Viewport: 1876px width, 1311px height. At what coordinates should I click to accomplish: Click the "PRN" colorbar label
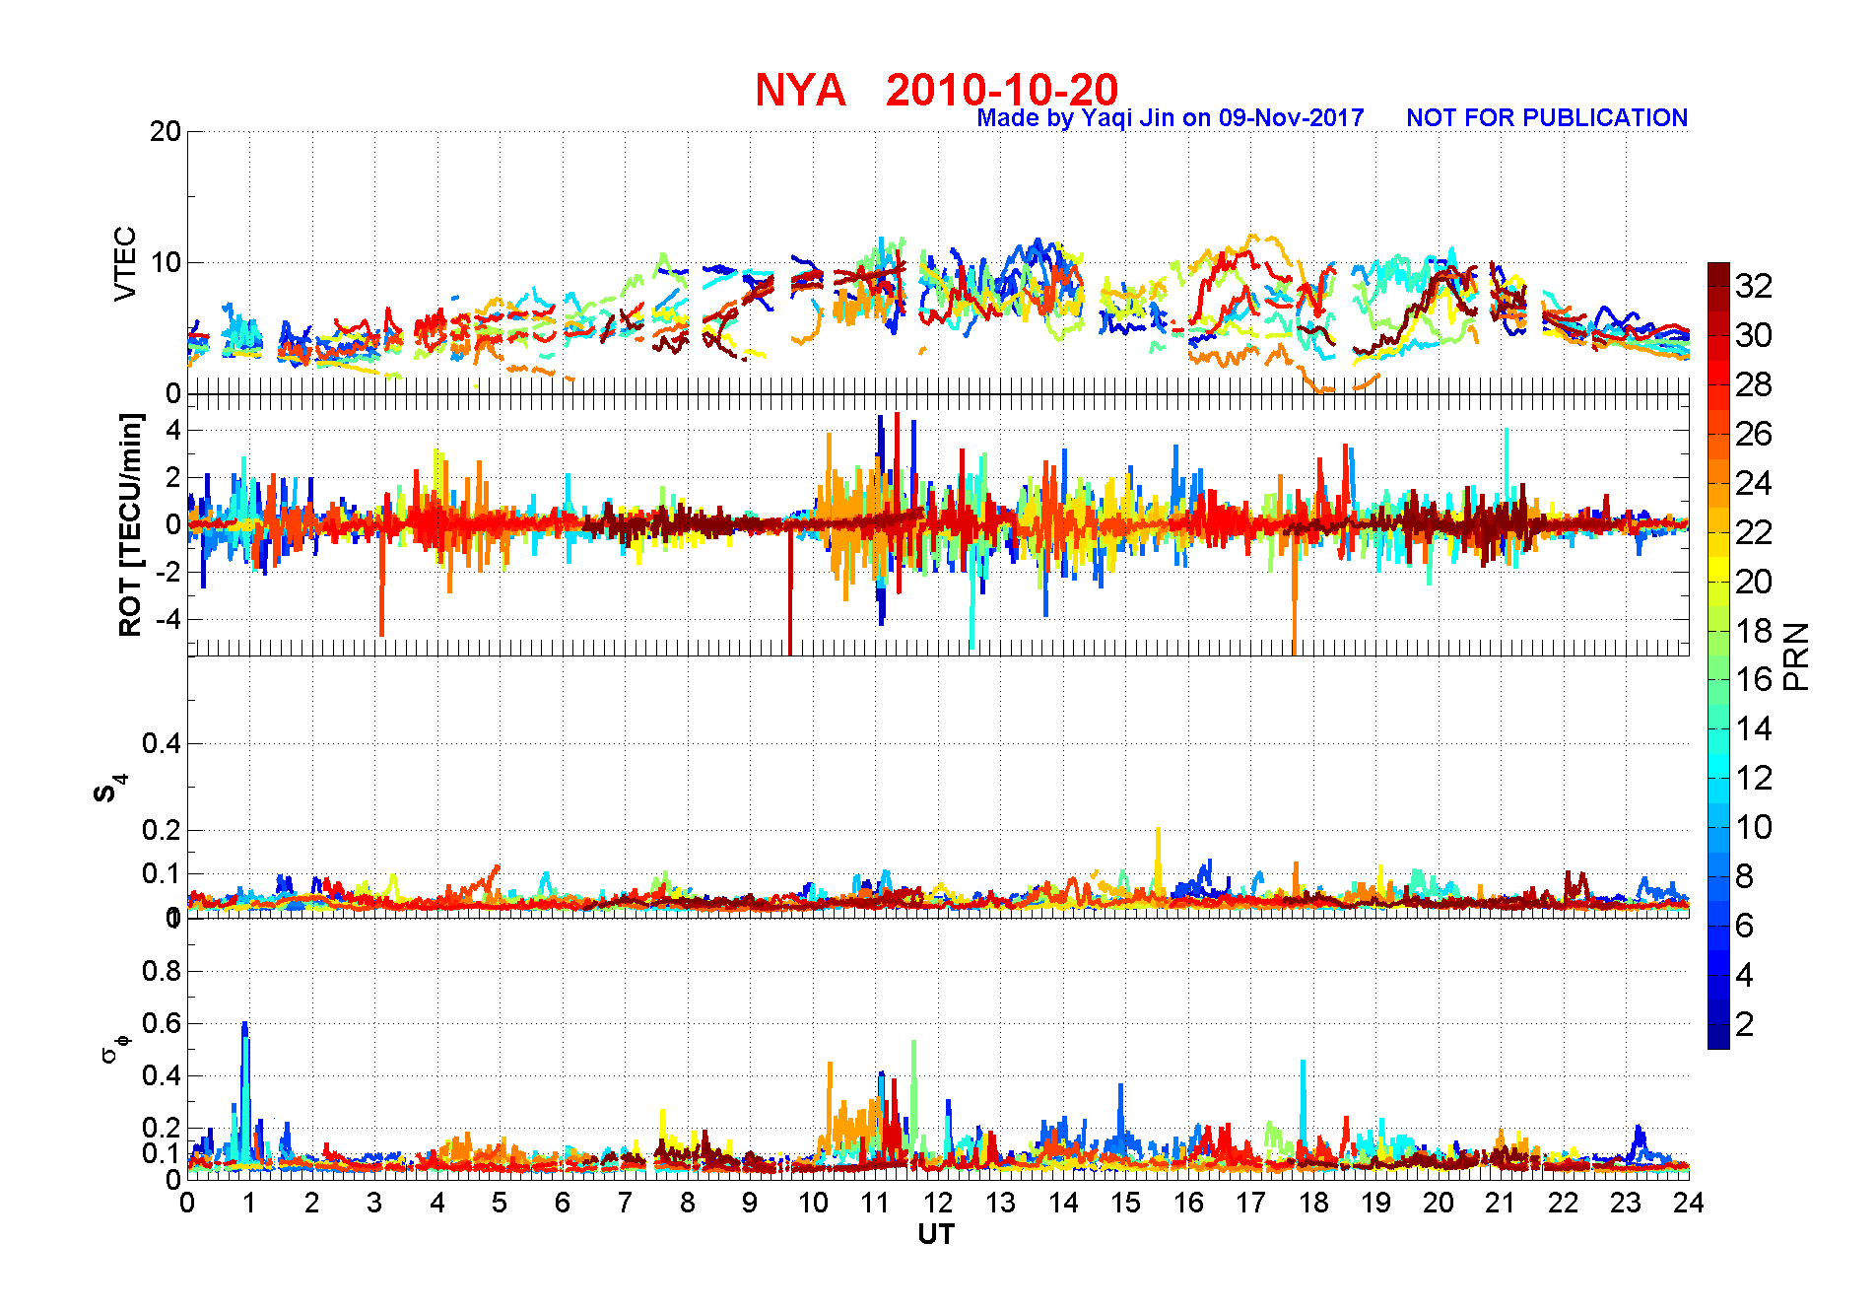1796,655
